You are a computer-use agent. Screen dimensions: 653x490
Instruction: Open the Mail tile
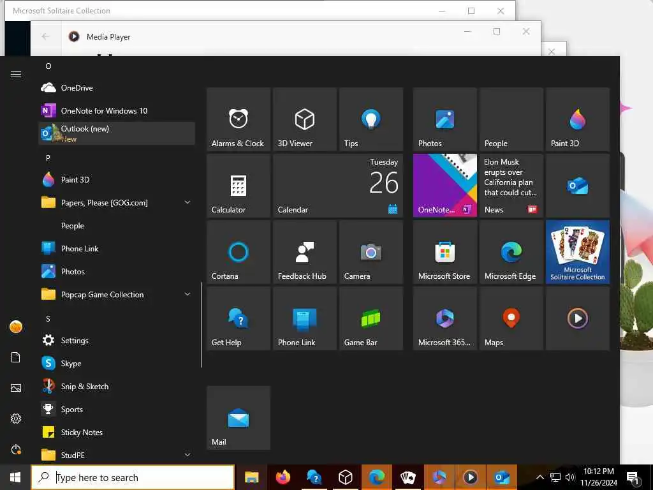point(238,418)
